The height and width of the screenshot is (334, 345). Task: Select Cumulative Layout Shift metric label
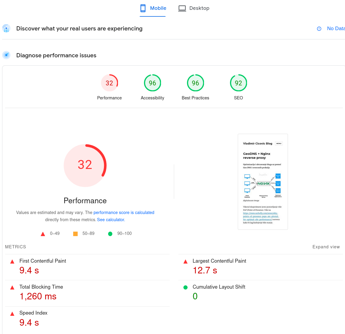(219, 287)
